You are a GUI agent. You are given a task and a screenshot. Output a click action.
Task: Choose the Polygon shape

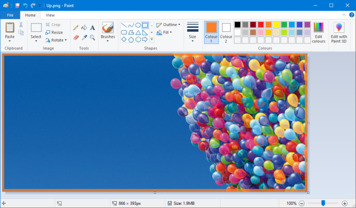(131, 32)
